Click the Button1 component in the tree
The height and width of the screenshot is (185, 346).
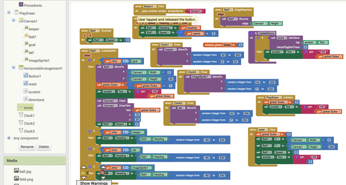34,76
